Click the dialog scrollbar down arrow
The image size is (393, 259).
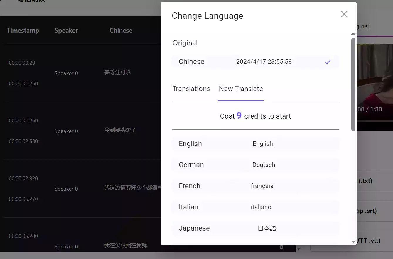click(353, 241)
